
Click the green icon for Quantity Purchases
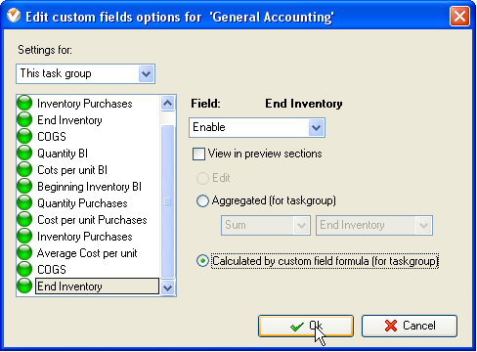pyautogui.click(x=24, y=203)
